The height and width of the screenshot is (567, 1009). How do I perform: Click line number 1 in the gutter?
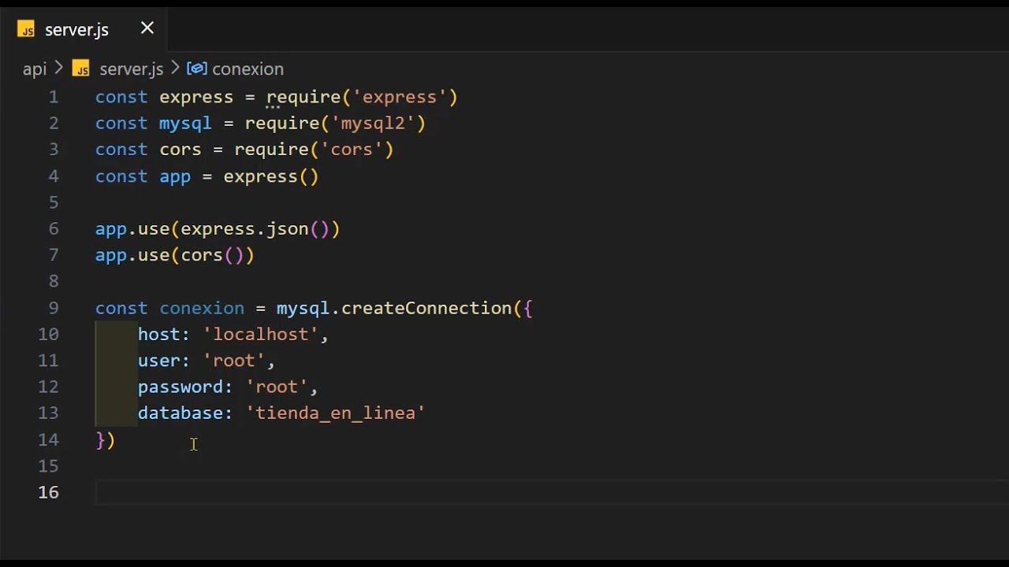coord(54,97)
